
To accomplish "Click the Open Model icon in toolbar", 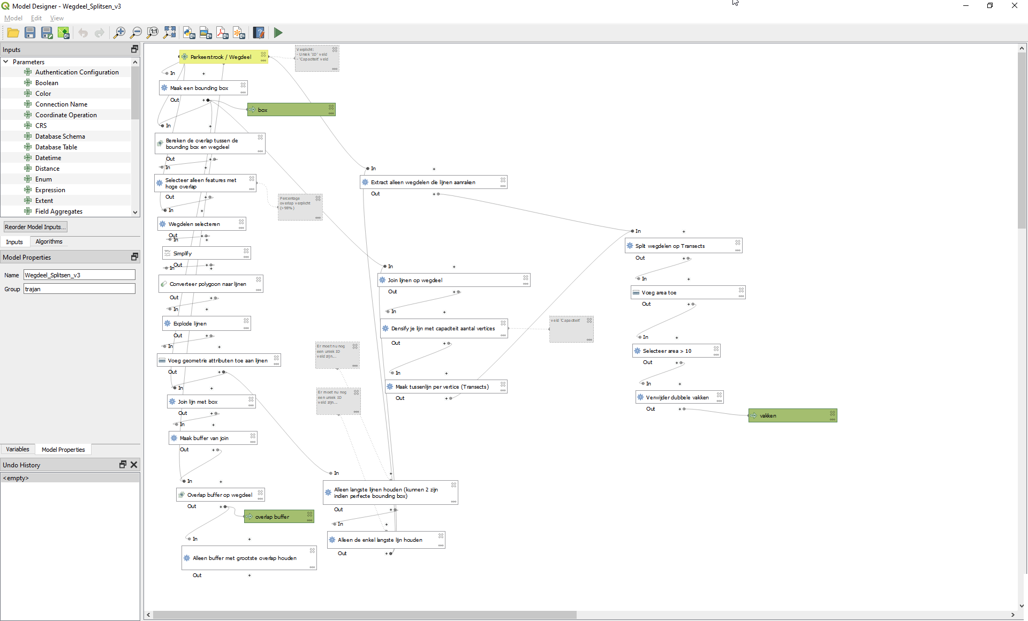I will click(x=13, y=32).
